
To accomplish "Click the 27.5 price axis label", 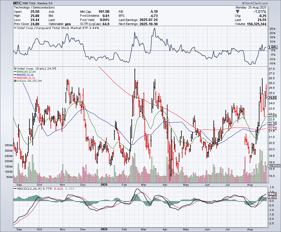I will point(272,69).
